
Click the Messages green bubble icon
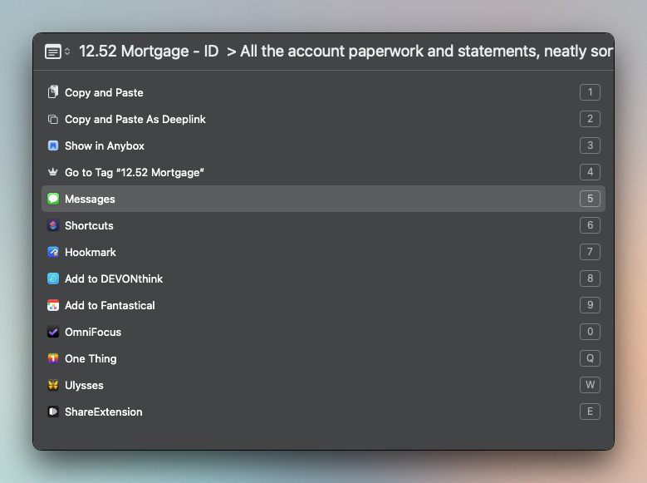tap(53, 199)
